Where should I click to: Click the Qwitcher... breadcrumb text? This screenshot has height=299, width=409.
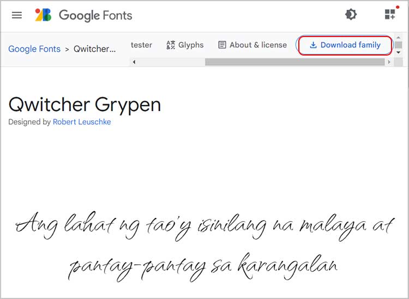point(94,48)
